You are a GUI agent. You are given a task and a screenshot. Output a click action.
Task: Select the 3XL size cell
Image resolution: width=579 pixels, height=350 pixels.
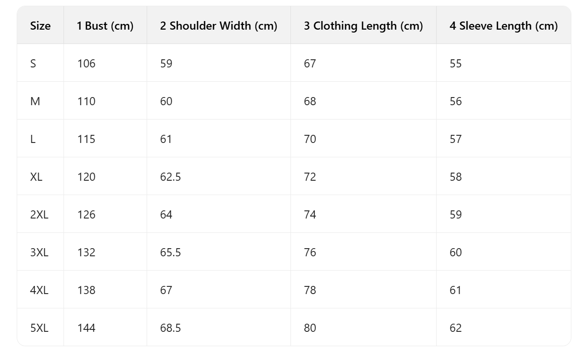pyautogui.click(x=39, y=252)
